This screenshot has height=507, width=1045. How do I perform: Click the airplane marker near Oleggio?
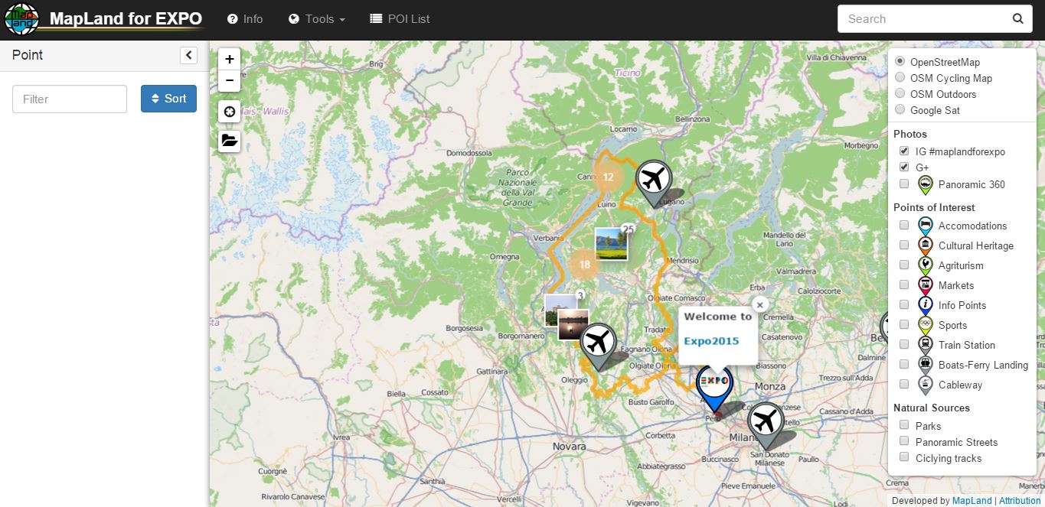[598, 346]
